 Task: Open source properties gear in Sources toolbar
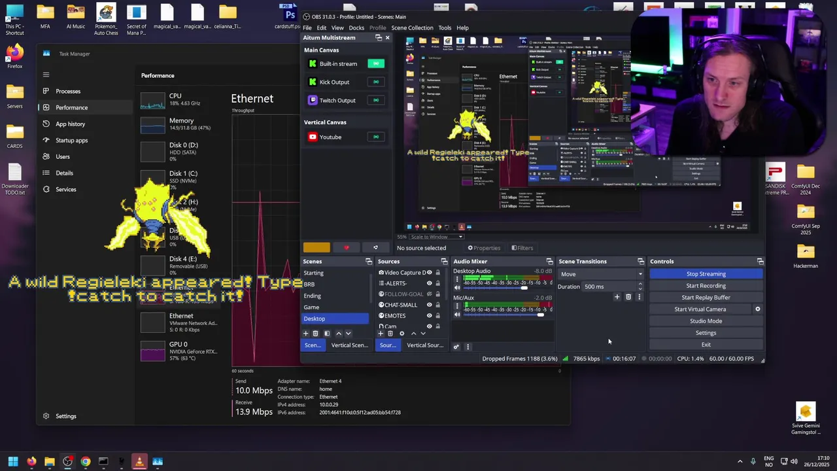402,334
